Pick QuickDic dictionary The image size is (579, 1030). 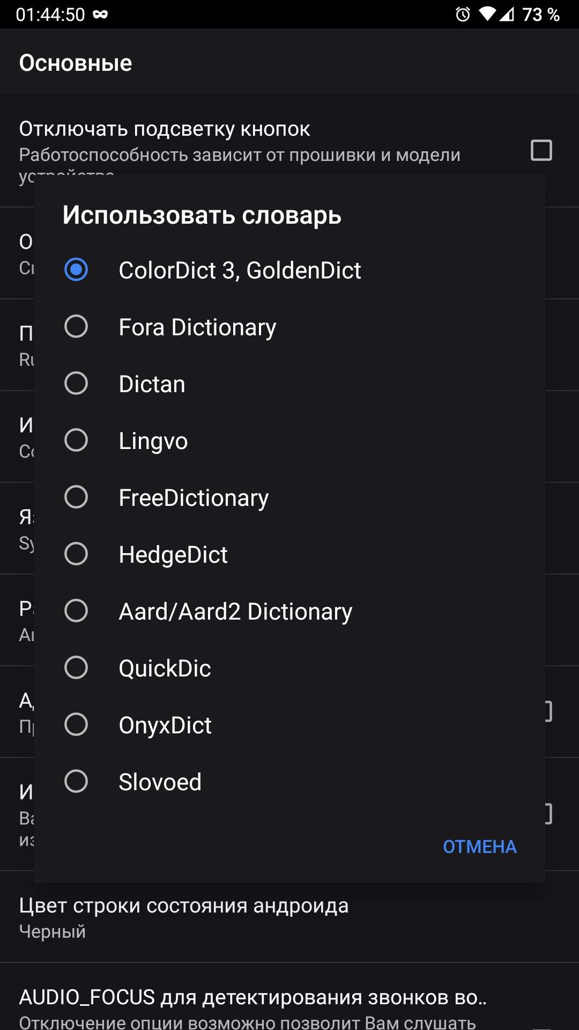click(76, 668)
